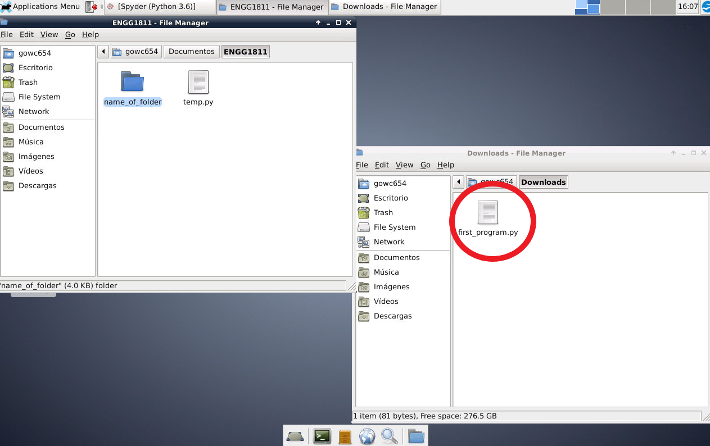
Task: Open Go menu in Downloads window
Action: click(x=425, y=165)
